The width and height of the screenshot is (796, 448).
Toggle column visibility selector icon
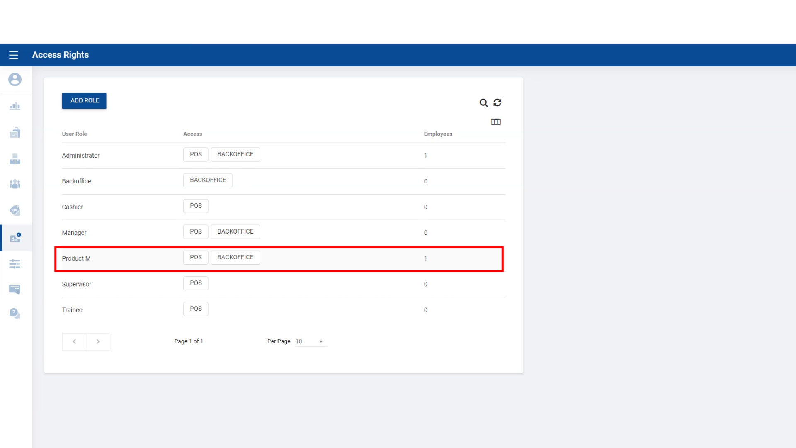click(x=496, y=122)
